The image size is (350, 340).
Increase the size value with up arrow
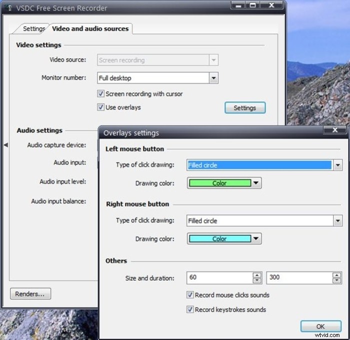pyautogui.click(x=257, y=275)
